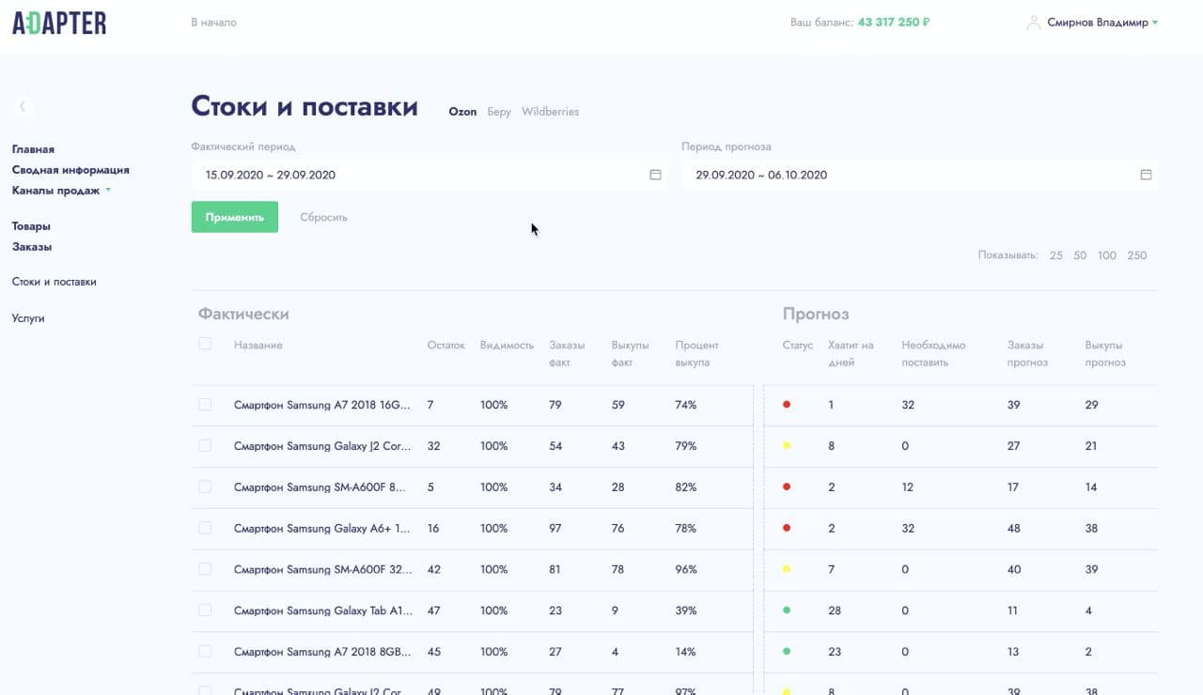Click red status dot for Samsung Galaxy A6+ row
Viewport: 1203px width, 695px height.
tap(787, 528)
